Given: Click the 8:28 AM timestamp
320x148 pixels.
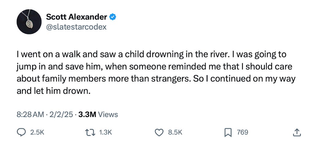Looking at the screenshot, I should point(30,115).
